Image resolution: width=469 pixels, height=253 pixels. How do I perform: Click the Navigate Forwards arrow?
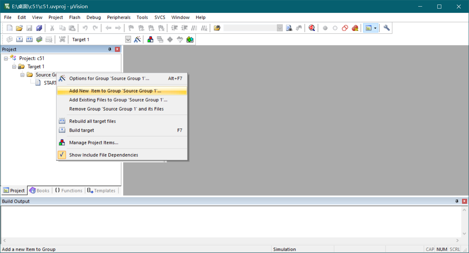(x=118, y=28)
